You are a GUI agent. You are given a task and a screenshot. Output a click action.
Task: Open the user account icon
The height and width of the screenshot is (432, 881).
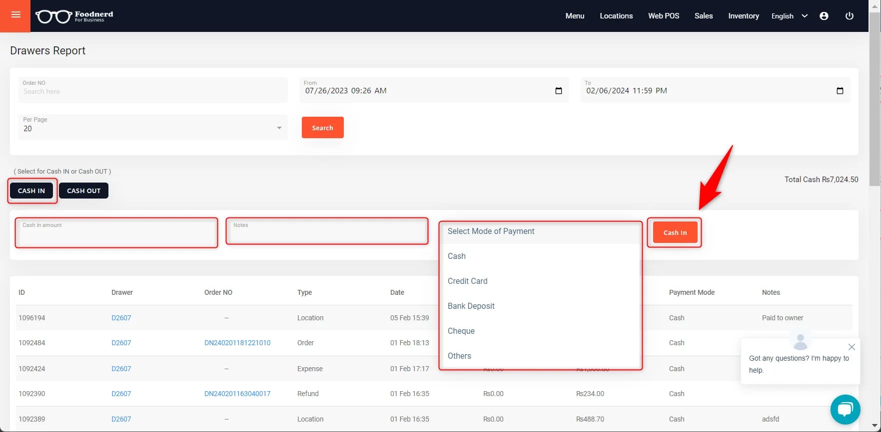point(824,16)
